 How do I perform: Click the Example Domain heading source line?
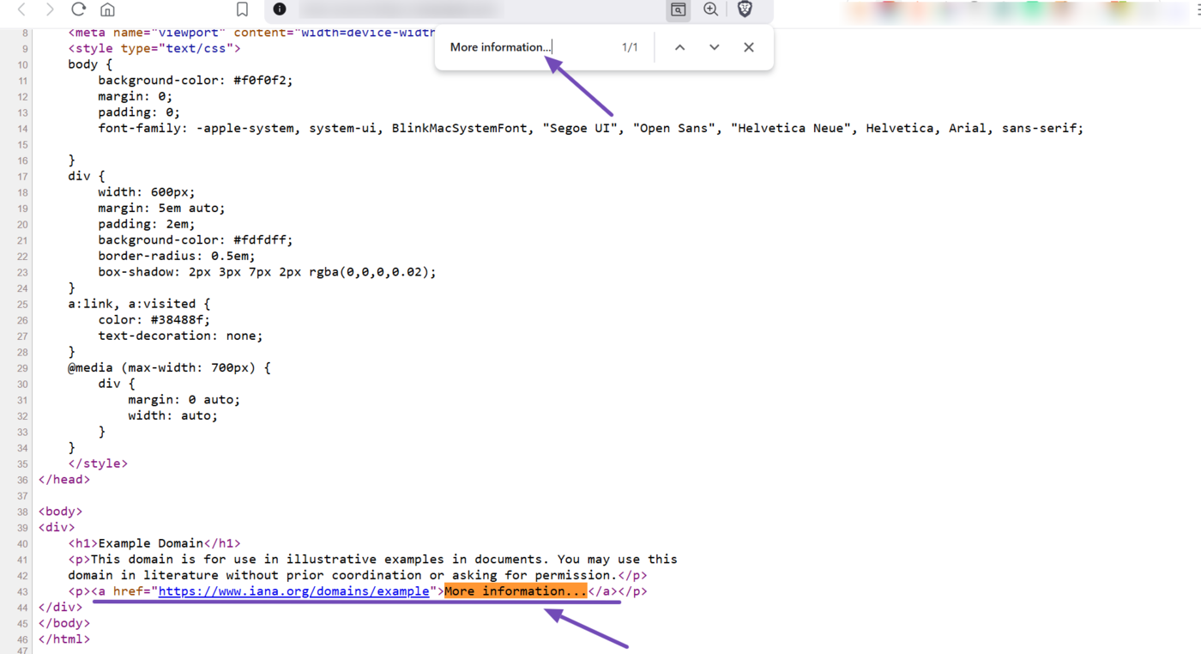coord(154,543)
